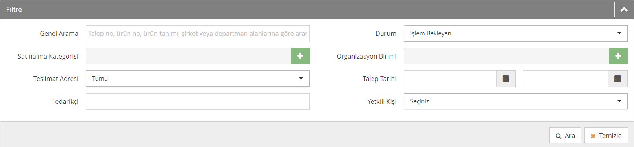Click the Organizasyon Birimi selection field
This screenshot has width=634, height=147.
click(506, 56)
